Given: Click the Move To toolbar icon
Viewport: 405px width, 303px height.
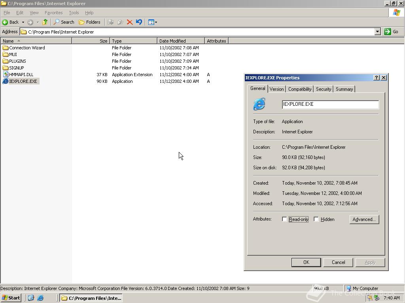Looking at the screenshot, I should [x=111, y=22].
